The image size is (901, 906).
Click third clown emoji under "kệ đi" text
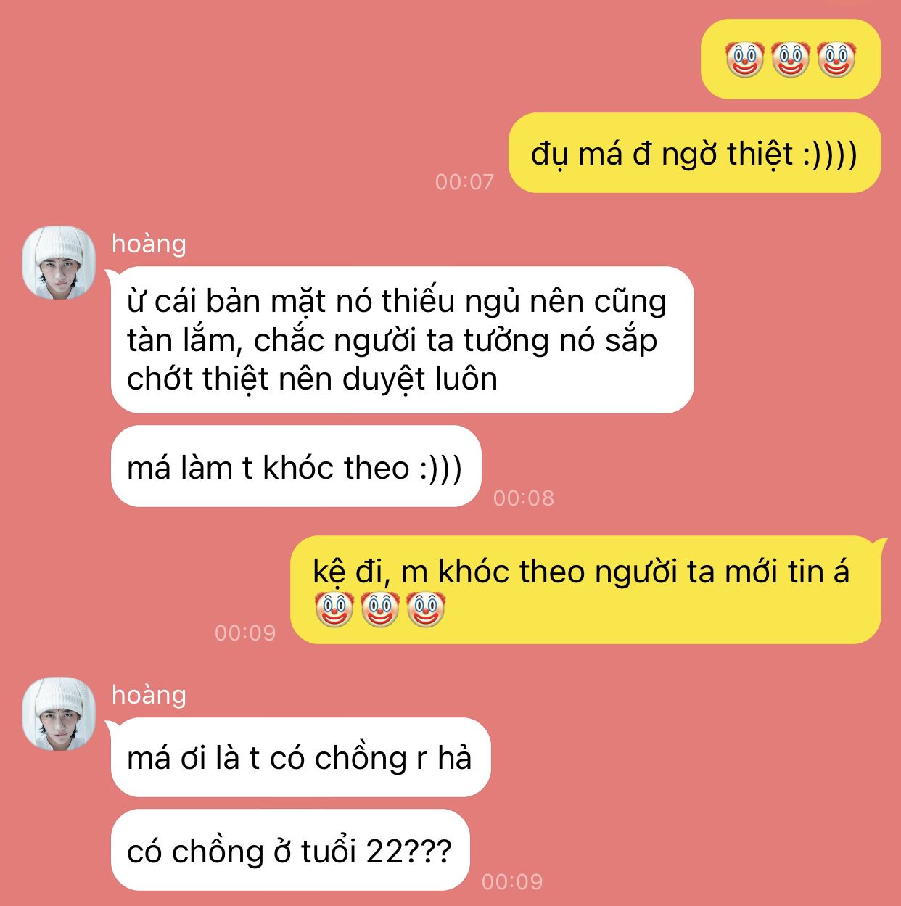(x=426, y=609)
